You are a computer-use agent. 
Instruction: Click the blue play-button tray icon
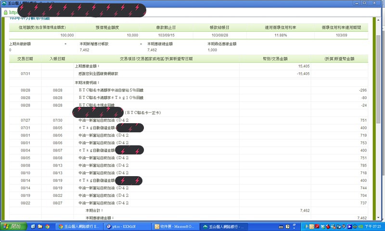point(349,227)
